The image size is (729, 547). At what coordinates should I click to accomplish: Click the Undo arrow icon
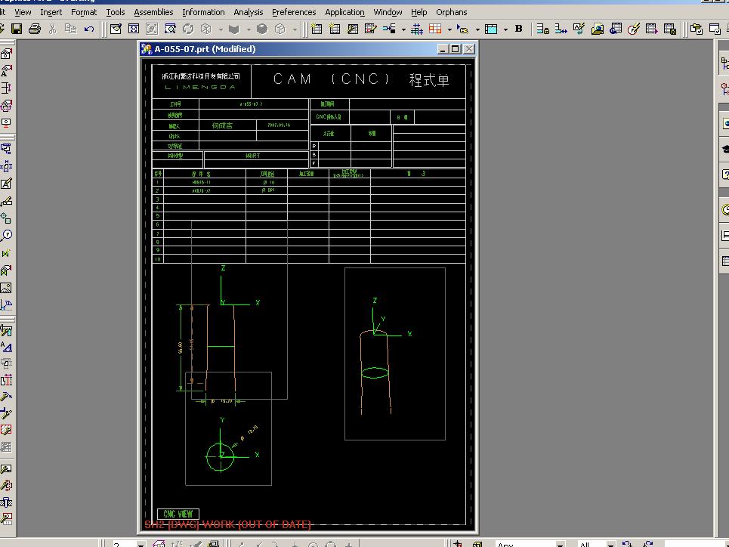point(89,29)
